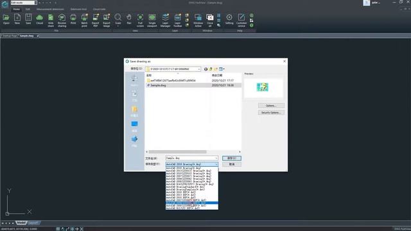Select the yellow Libraries place in dialog sidebar

tap(134, 111)
